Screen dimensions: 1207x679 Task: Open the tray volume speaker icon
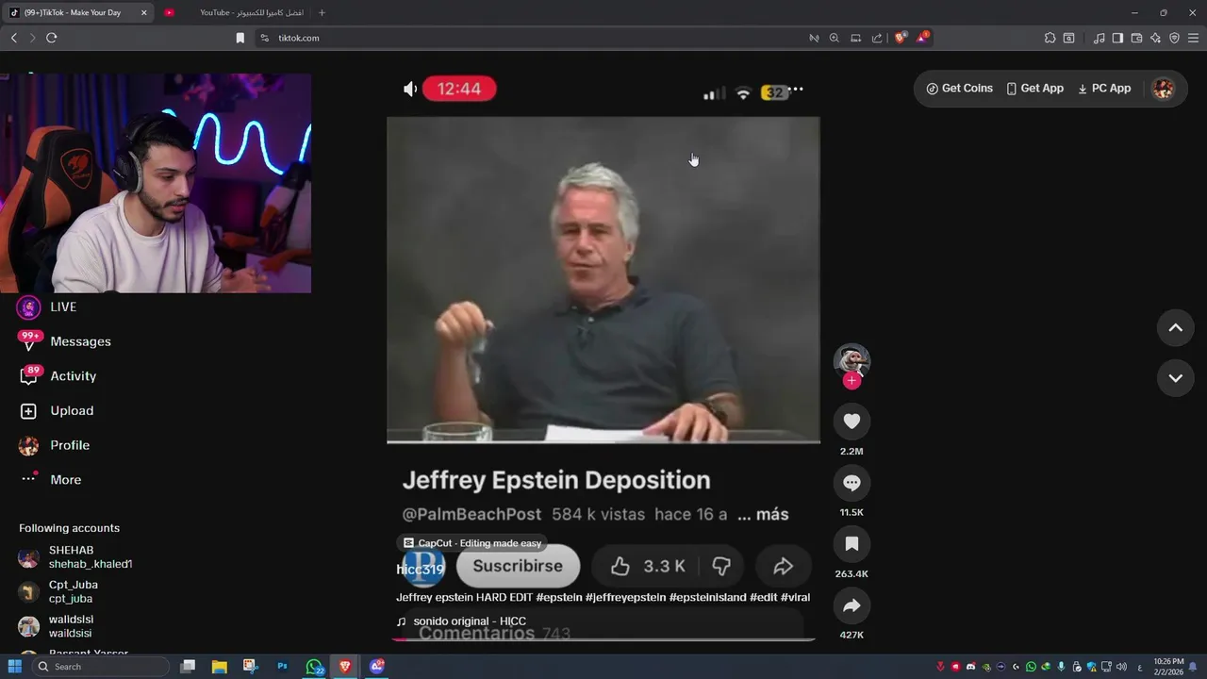[1121, 667]
